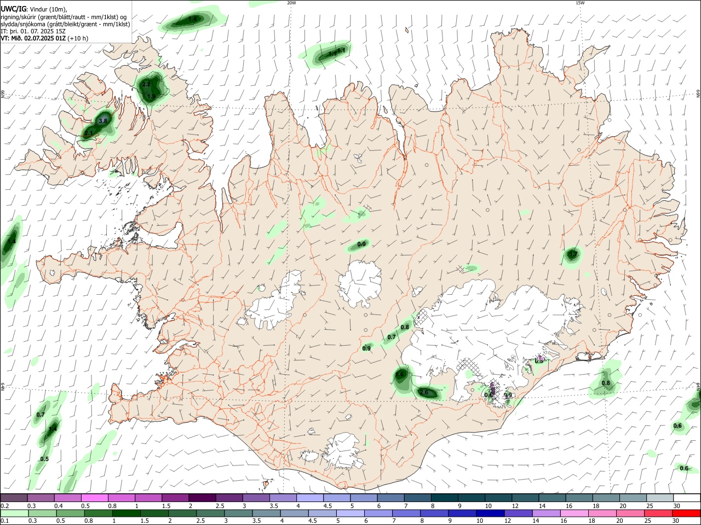
Task: Click the title text "UWC/IG: Vindur (10m)"
Action: pos(34,9)
